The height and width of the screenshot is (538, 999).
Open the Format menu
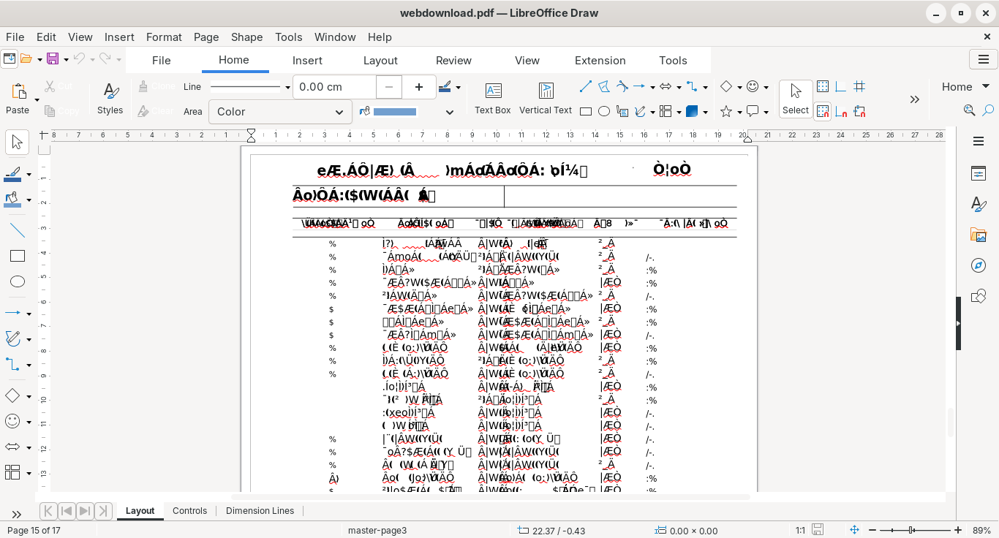pos(164,37)
